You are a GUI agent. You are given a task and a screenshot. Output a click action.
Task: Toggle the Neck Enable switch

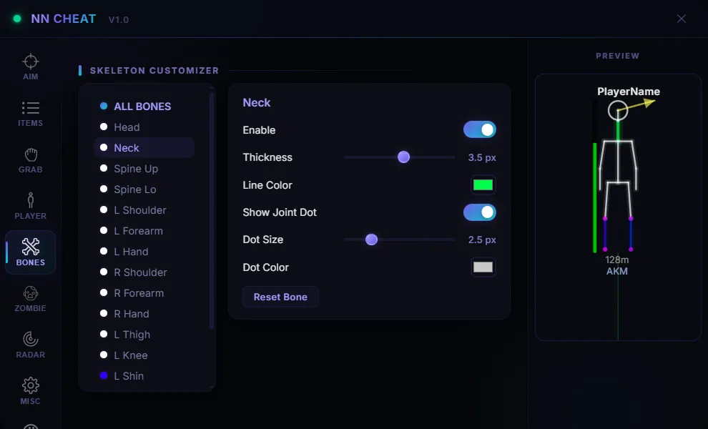tap(480, 129)
